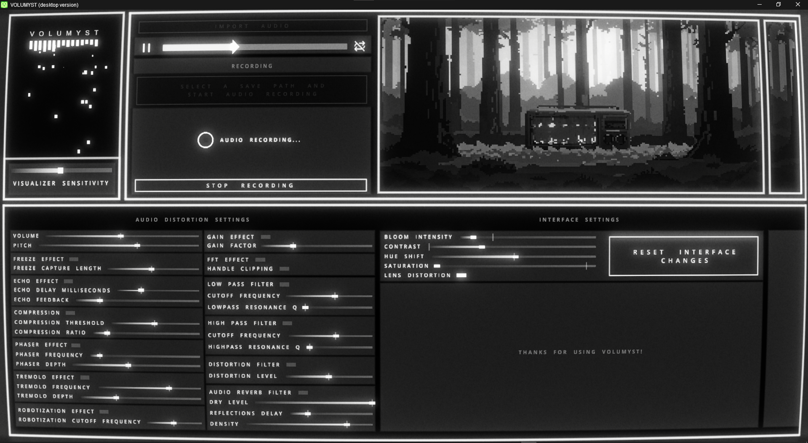Click the Import Audio button
The height and width of the screenshot is (443, 808).
pos(253,26)
